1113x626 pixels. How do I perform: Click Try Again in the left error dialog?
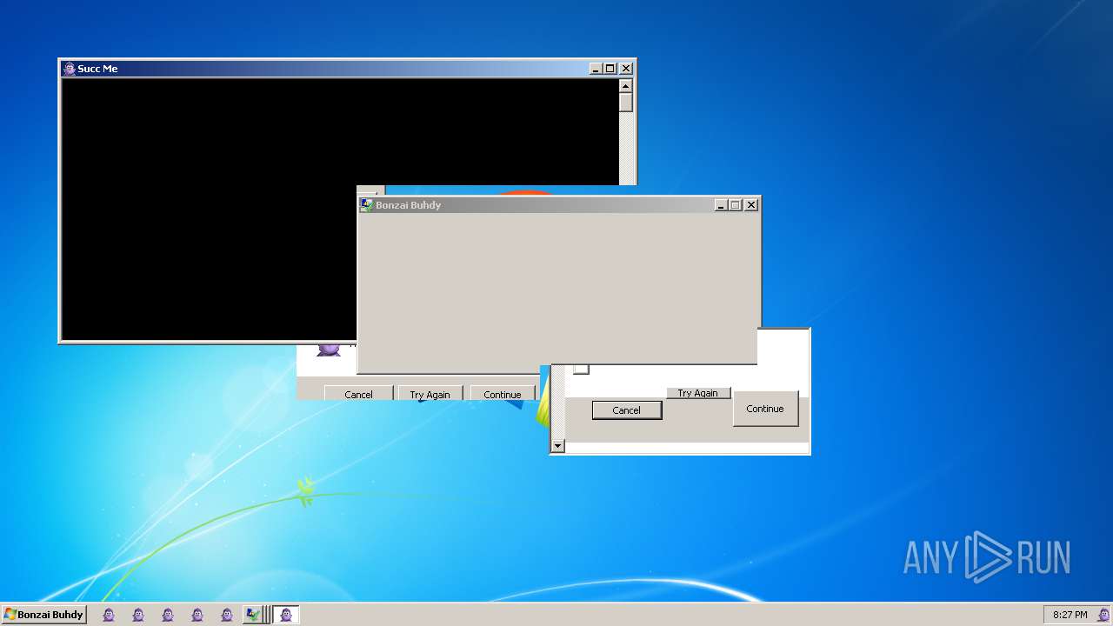430,394
